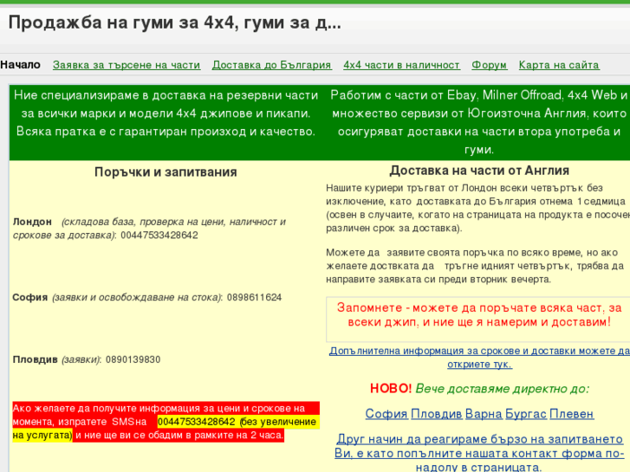This screenshot has width=630, height=472.
Task: Select the Бургас delivery city link
Action: tap(526, 414)
